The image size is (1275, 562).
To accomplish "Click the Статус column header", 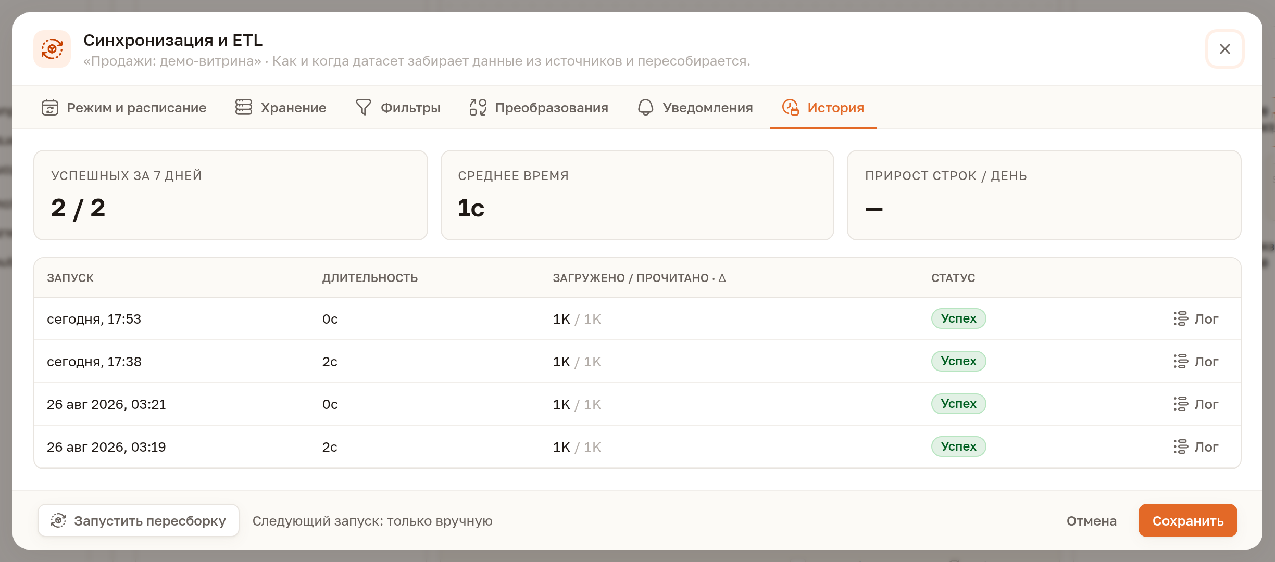I will (x=953, y=278).
